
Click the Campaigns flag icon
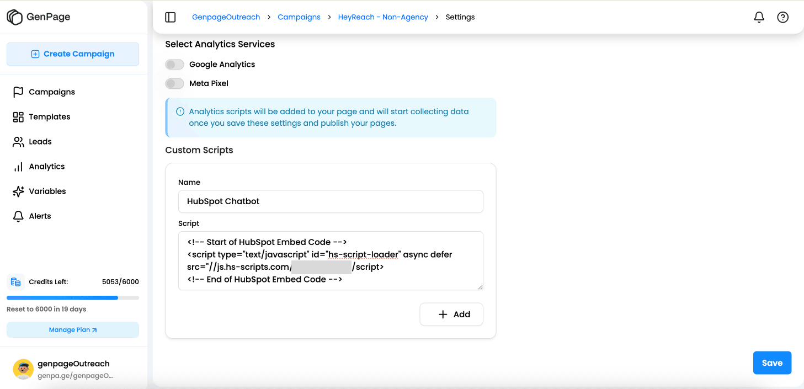(x=18, y=92)
